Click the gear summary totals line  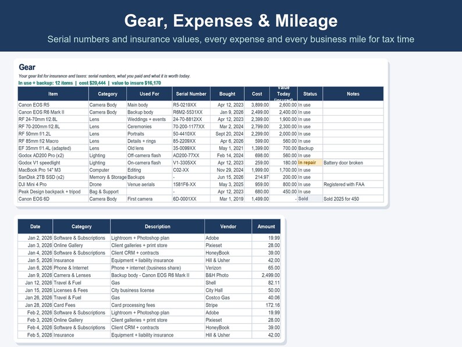coord(90,83)
